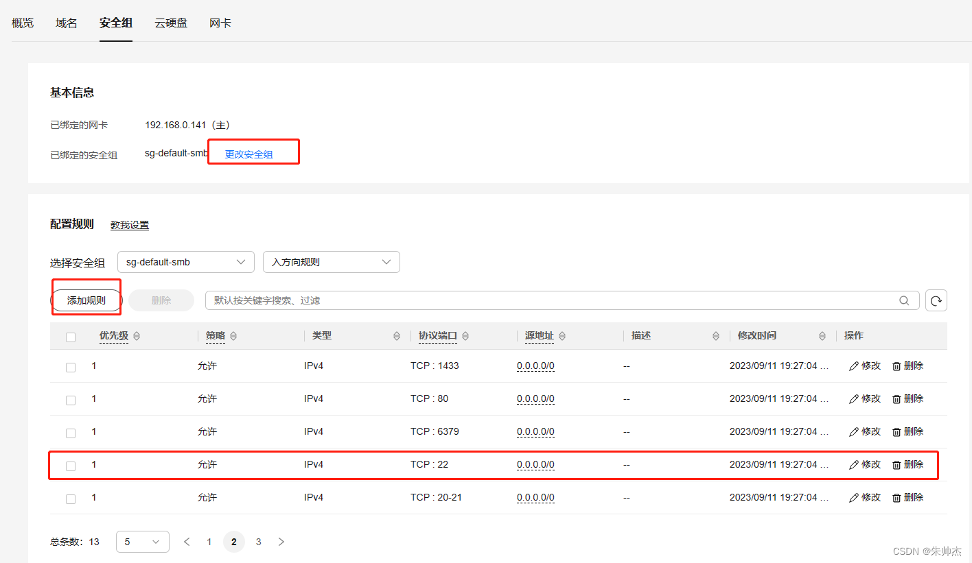Viewport: 972px width, 563px height.
Task: Edit the TCP : 6379 rule via 修改
Action: pyautogui.click(x=865, y=432)
